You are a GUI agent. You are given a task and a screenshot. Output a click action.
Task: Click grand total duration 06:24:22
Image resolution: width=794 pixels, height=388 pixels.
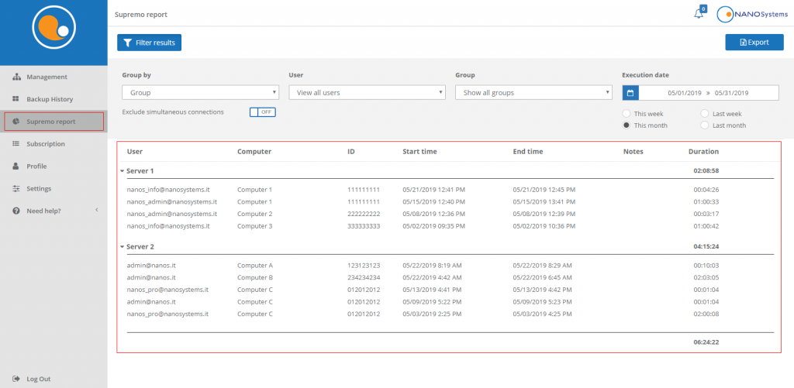click(x=706, y=342)
